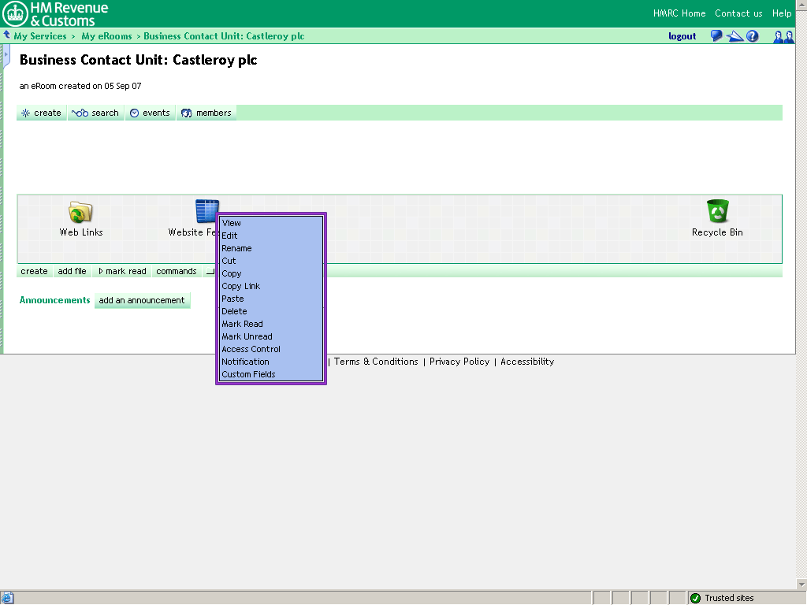The width and height of the screenshot is (807, 605).
Task: Click the paper airplane send icon
Action: pyautogui.click(x=734, y=36)
